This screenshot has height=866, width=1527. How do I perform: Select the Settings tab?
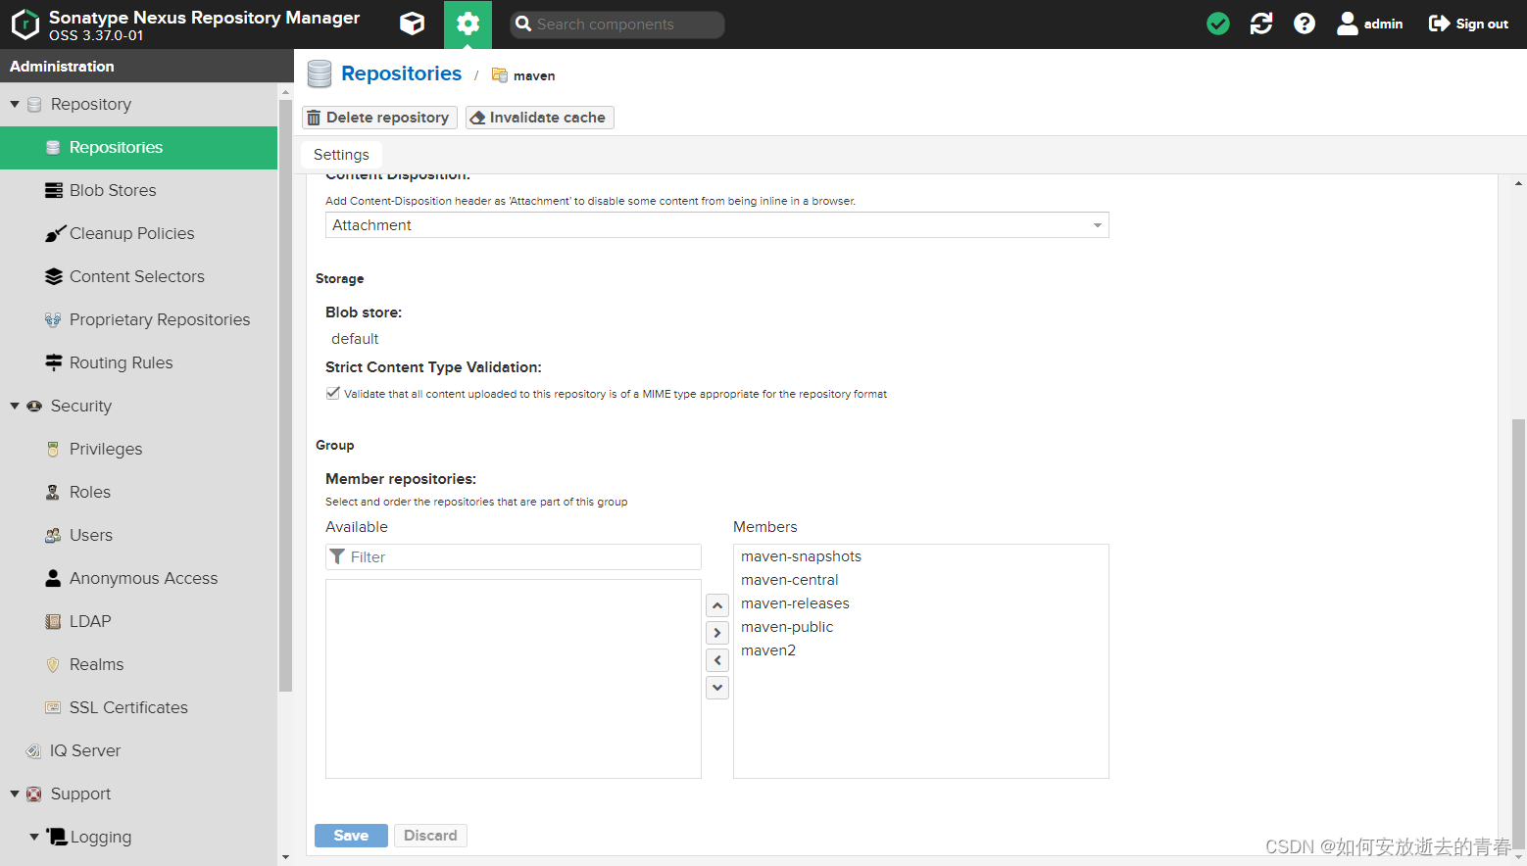tap(341, 155)
